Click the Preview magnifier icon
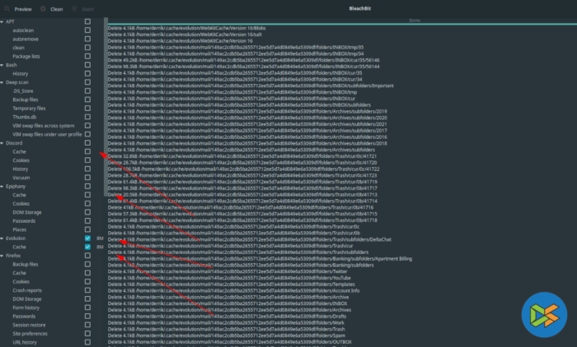The image size is (577, 347). pyautogui.click(x=7, y=9)
